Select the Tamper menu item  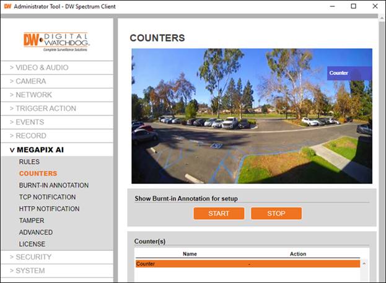pyautogui.click(x=31, y=220)
